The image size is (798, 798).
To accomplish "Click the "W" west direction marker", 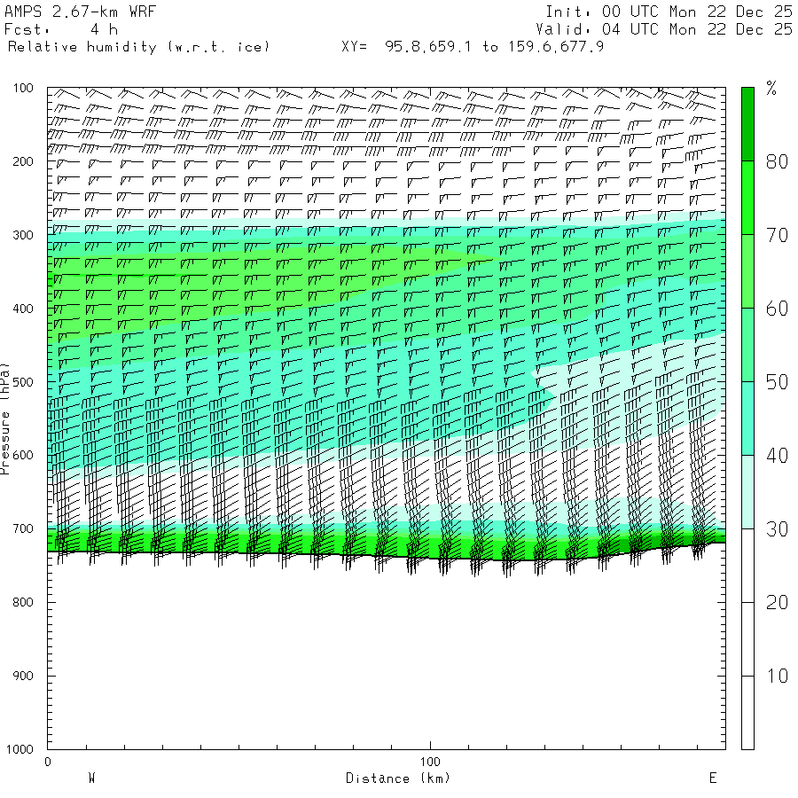I will tap(91, 778).
